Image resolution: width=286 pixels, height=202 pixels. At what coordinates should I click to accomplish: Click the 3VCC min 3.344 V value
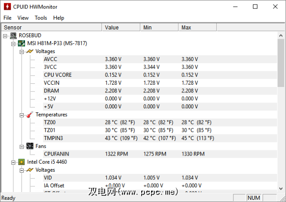151,67
